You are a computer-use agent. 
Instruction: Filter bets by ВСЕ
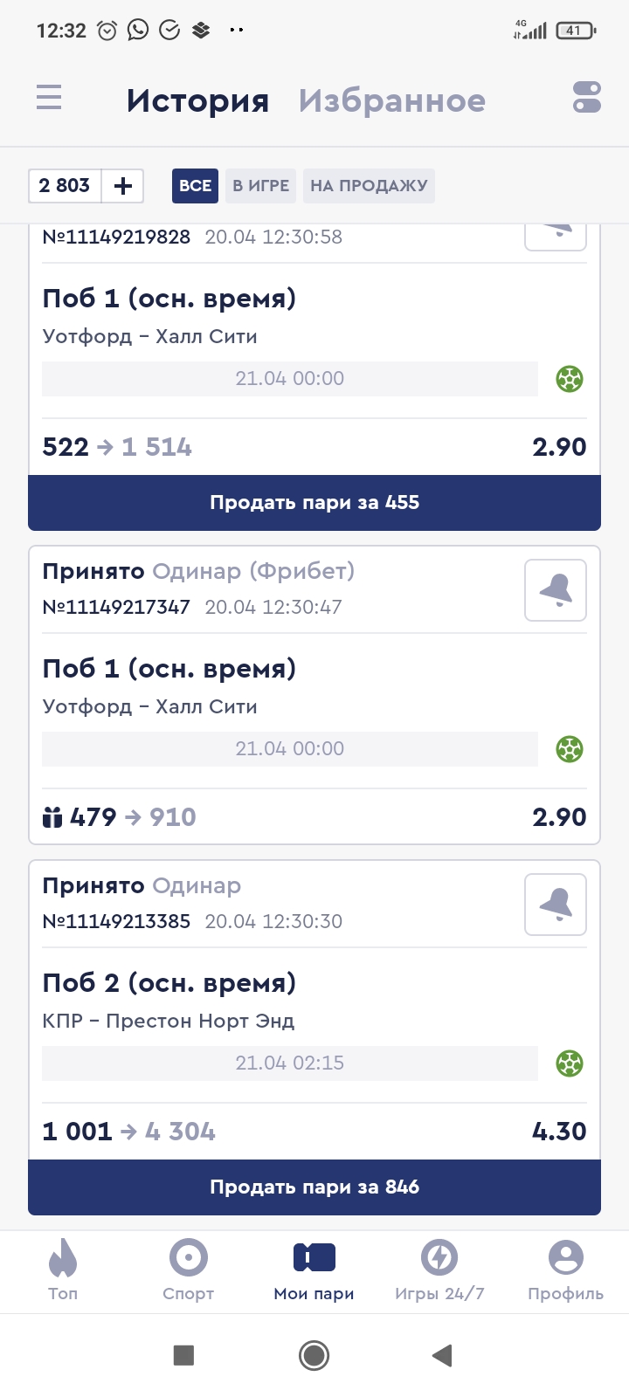click(x=195, y=185)
